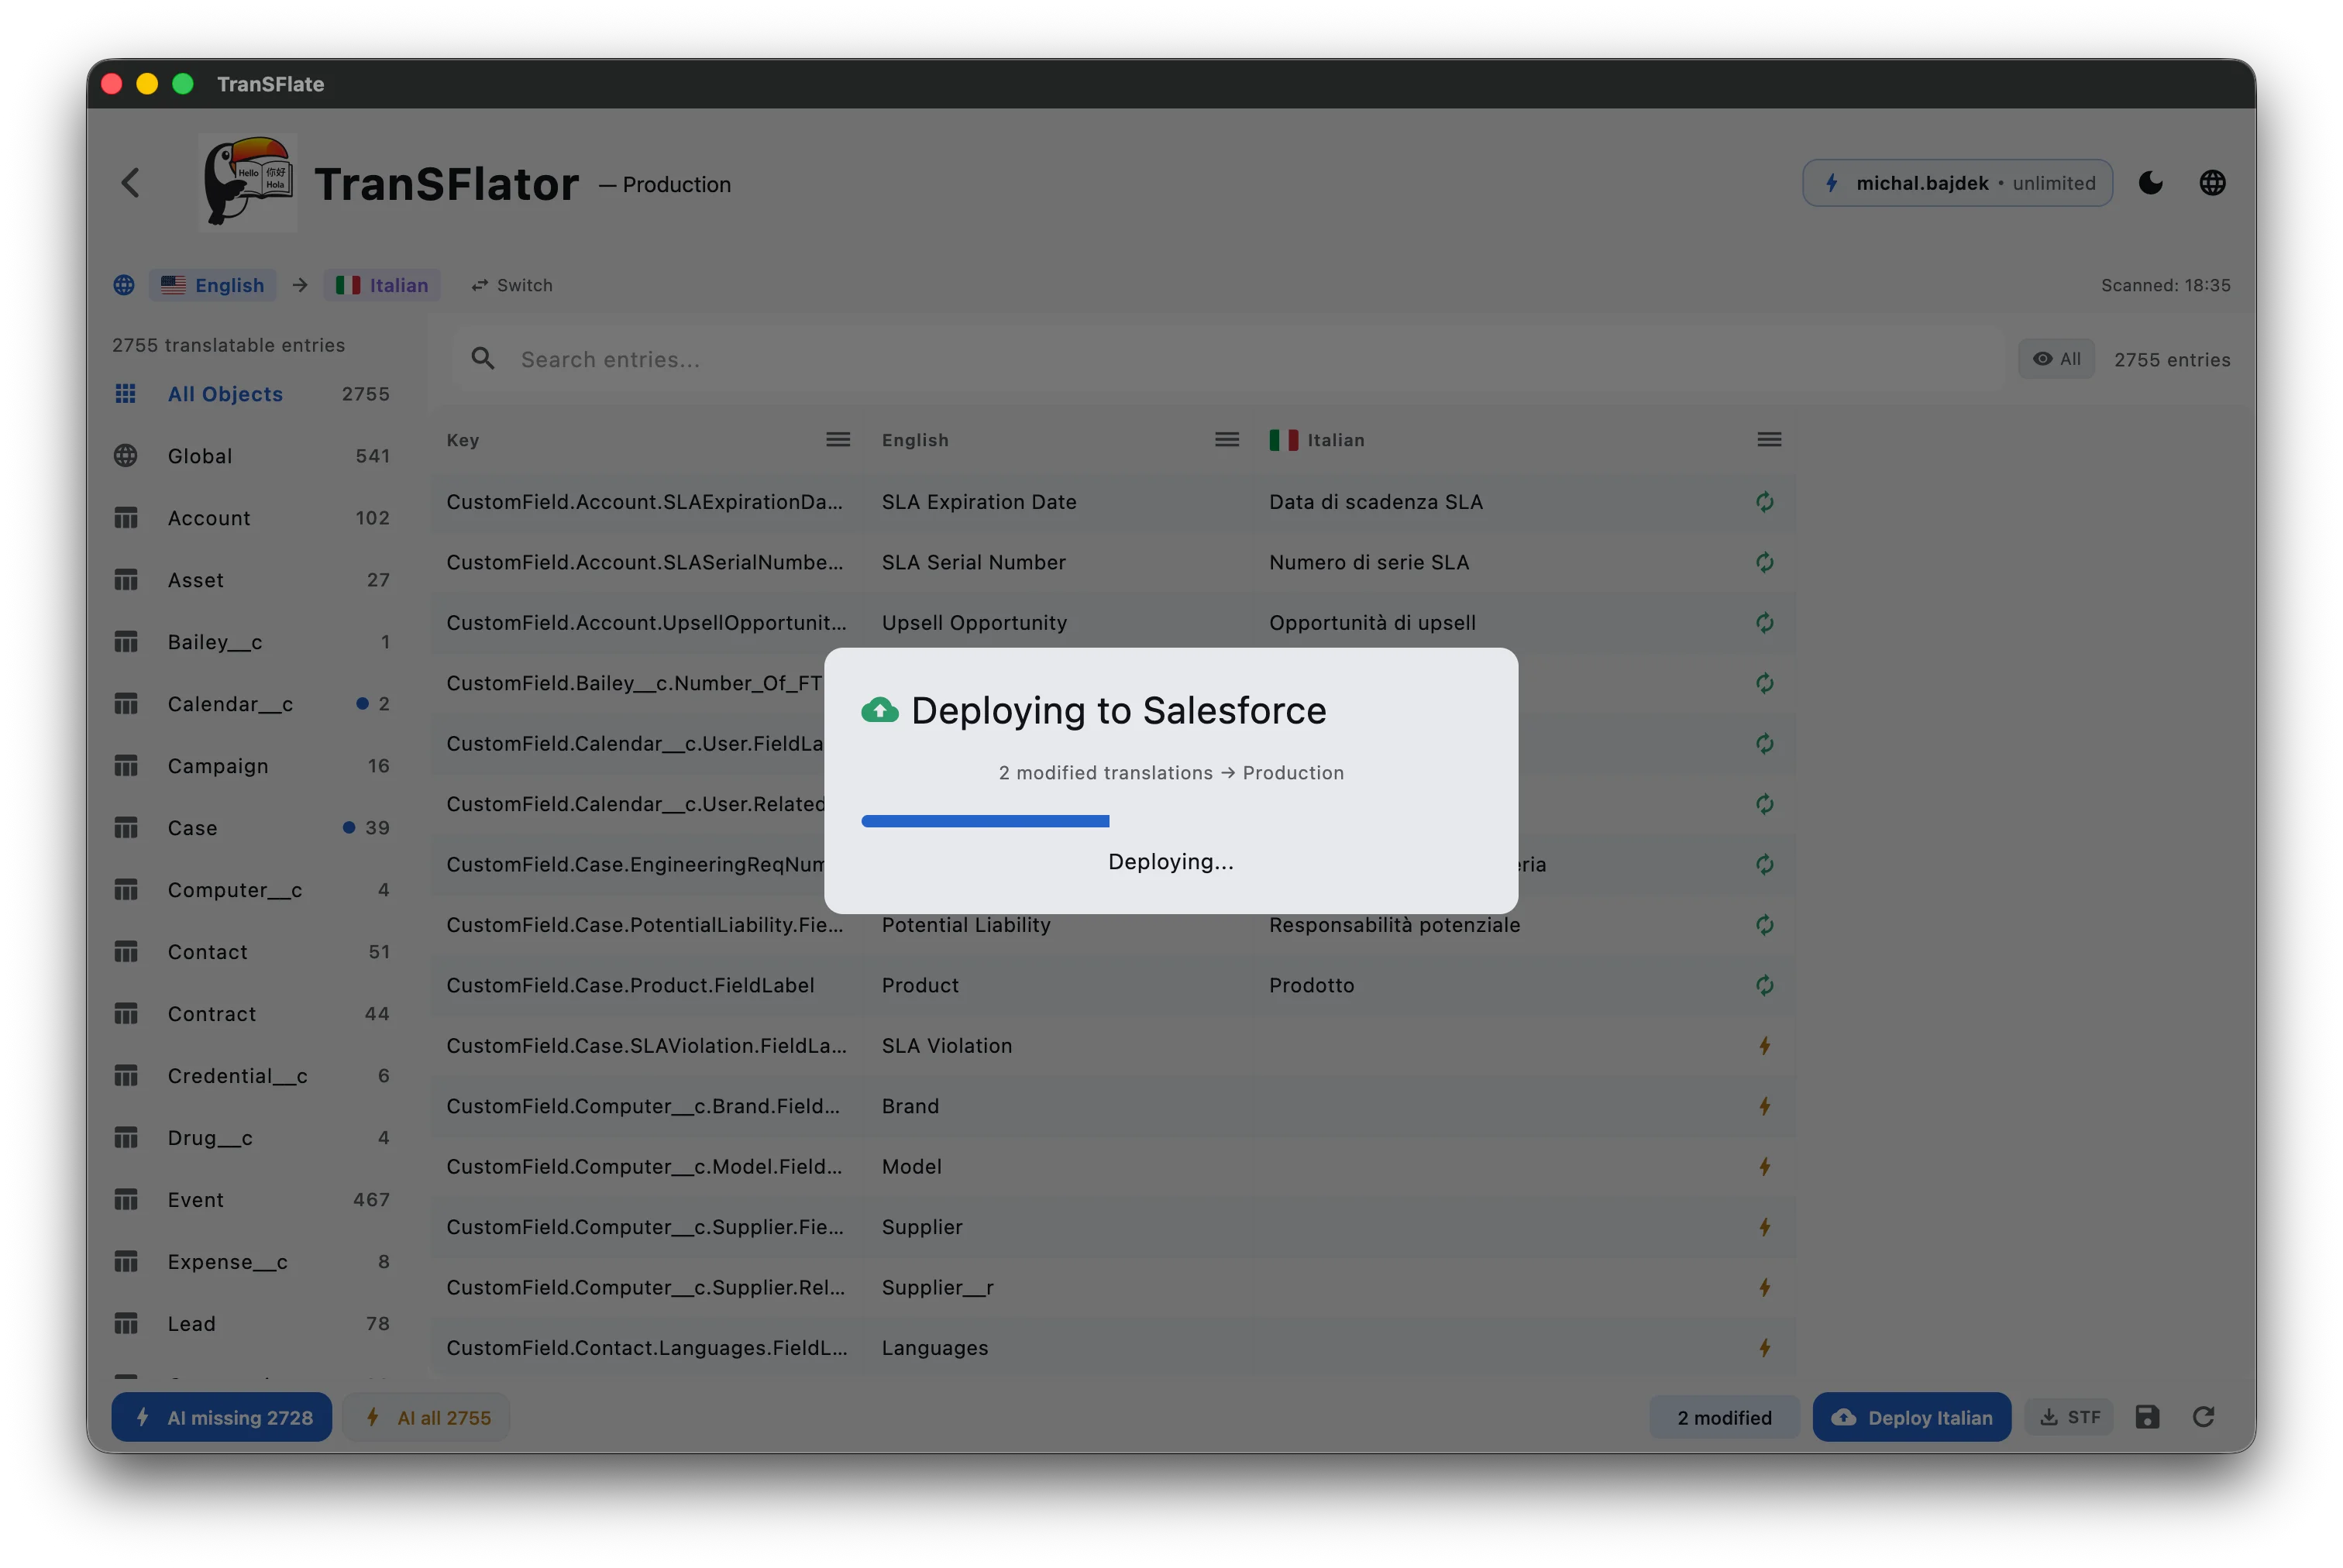The height and width of the screenshot is (1568, 2343).
Task: Click the globe icon beside the English language selector
Action: [124, 285]
